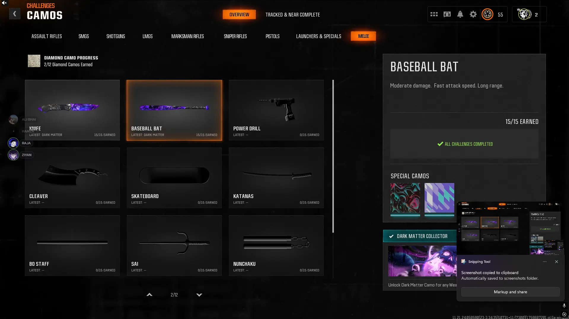569x319 pixels.
Task: Click '2/12 Diamond Camos Earned' text
Action: (x=68, y=65)
